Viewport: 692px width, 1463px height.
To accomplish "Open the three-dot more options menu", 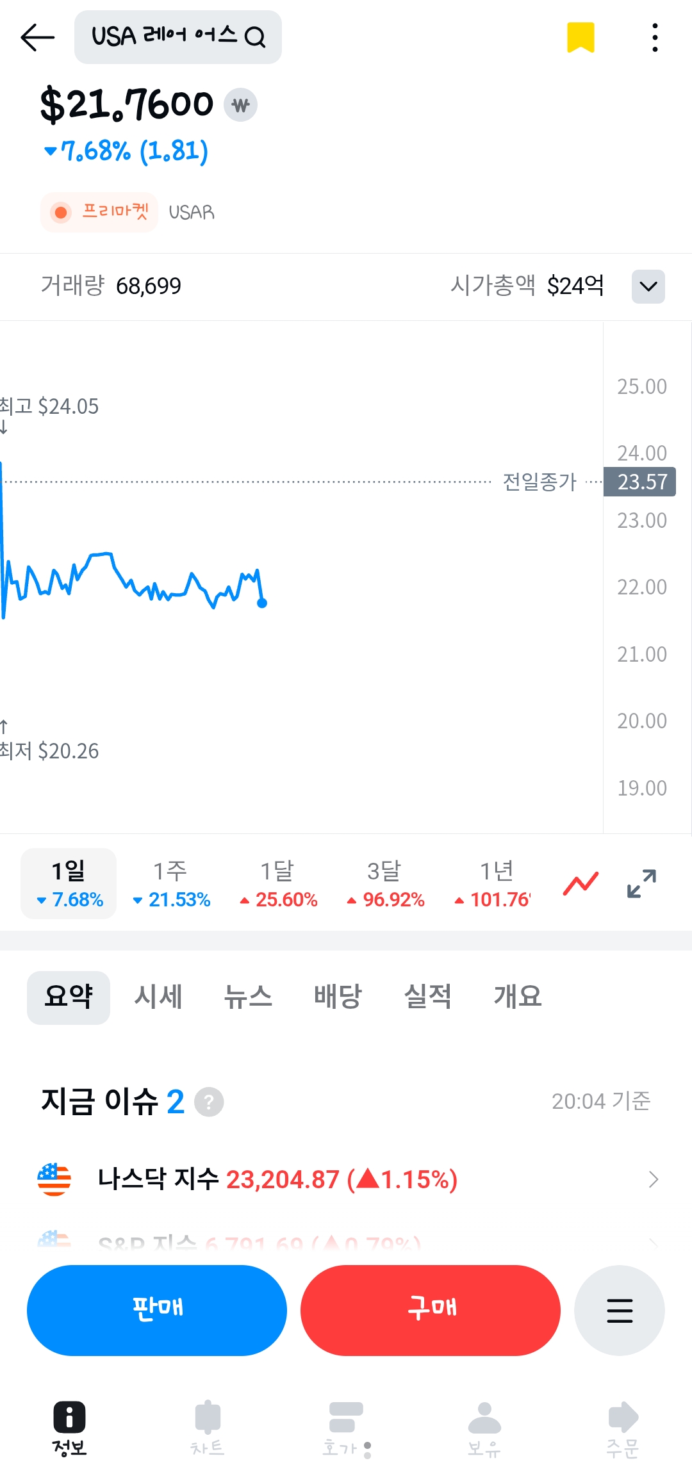I will (x=654, y=37).
